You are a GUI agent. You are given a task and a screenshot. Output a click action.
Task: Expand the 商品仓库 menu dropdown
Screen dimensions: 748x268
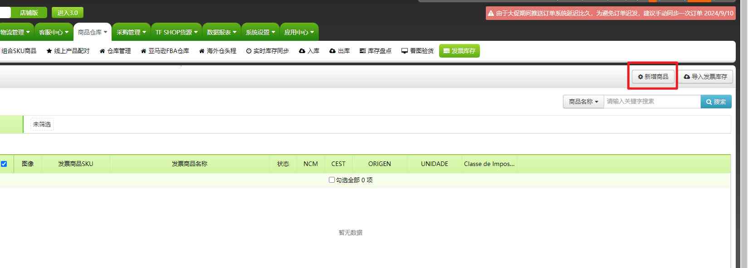click(93, 32)
